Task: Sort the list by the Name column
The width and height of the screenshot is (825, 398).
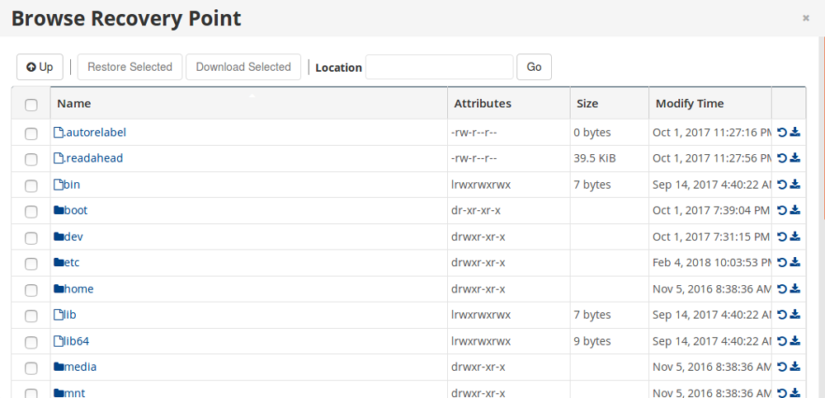Action: click(x=74, y=104)
